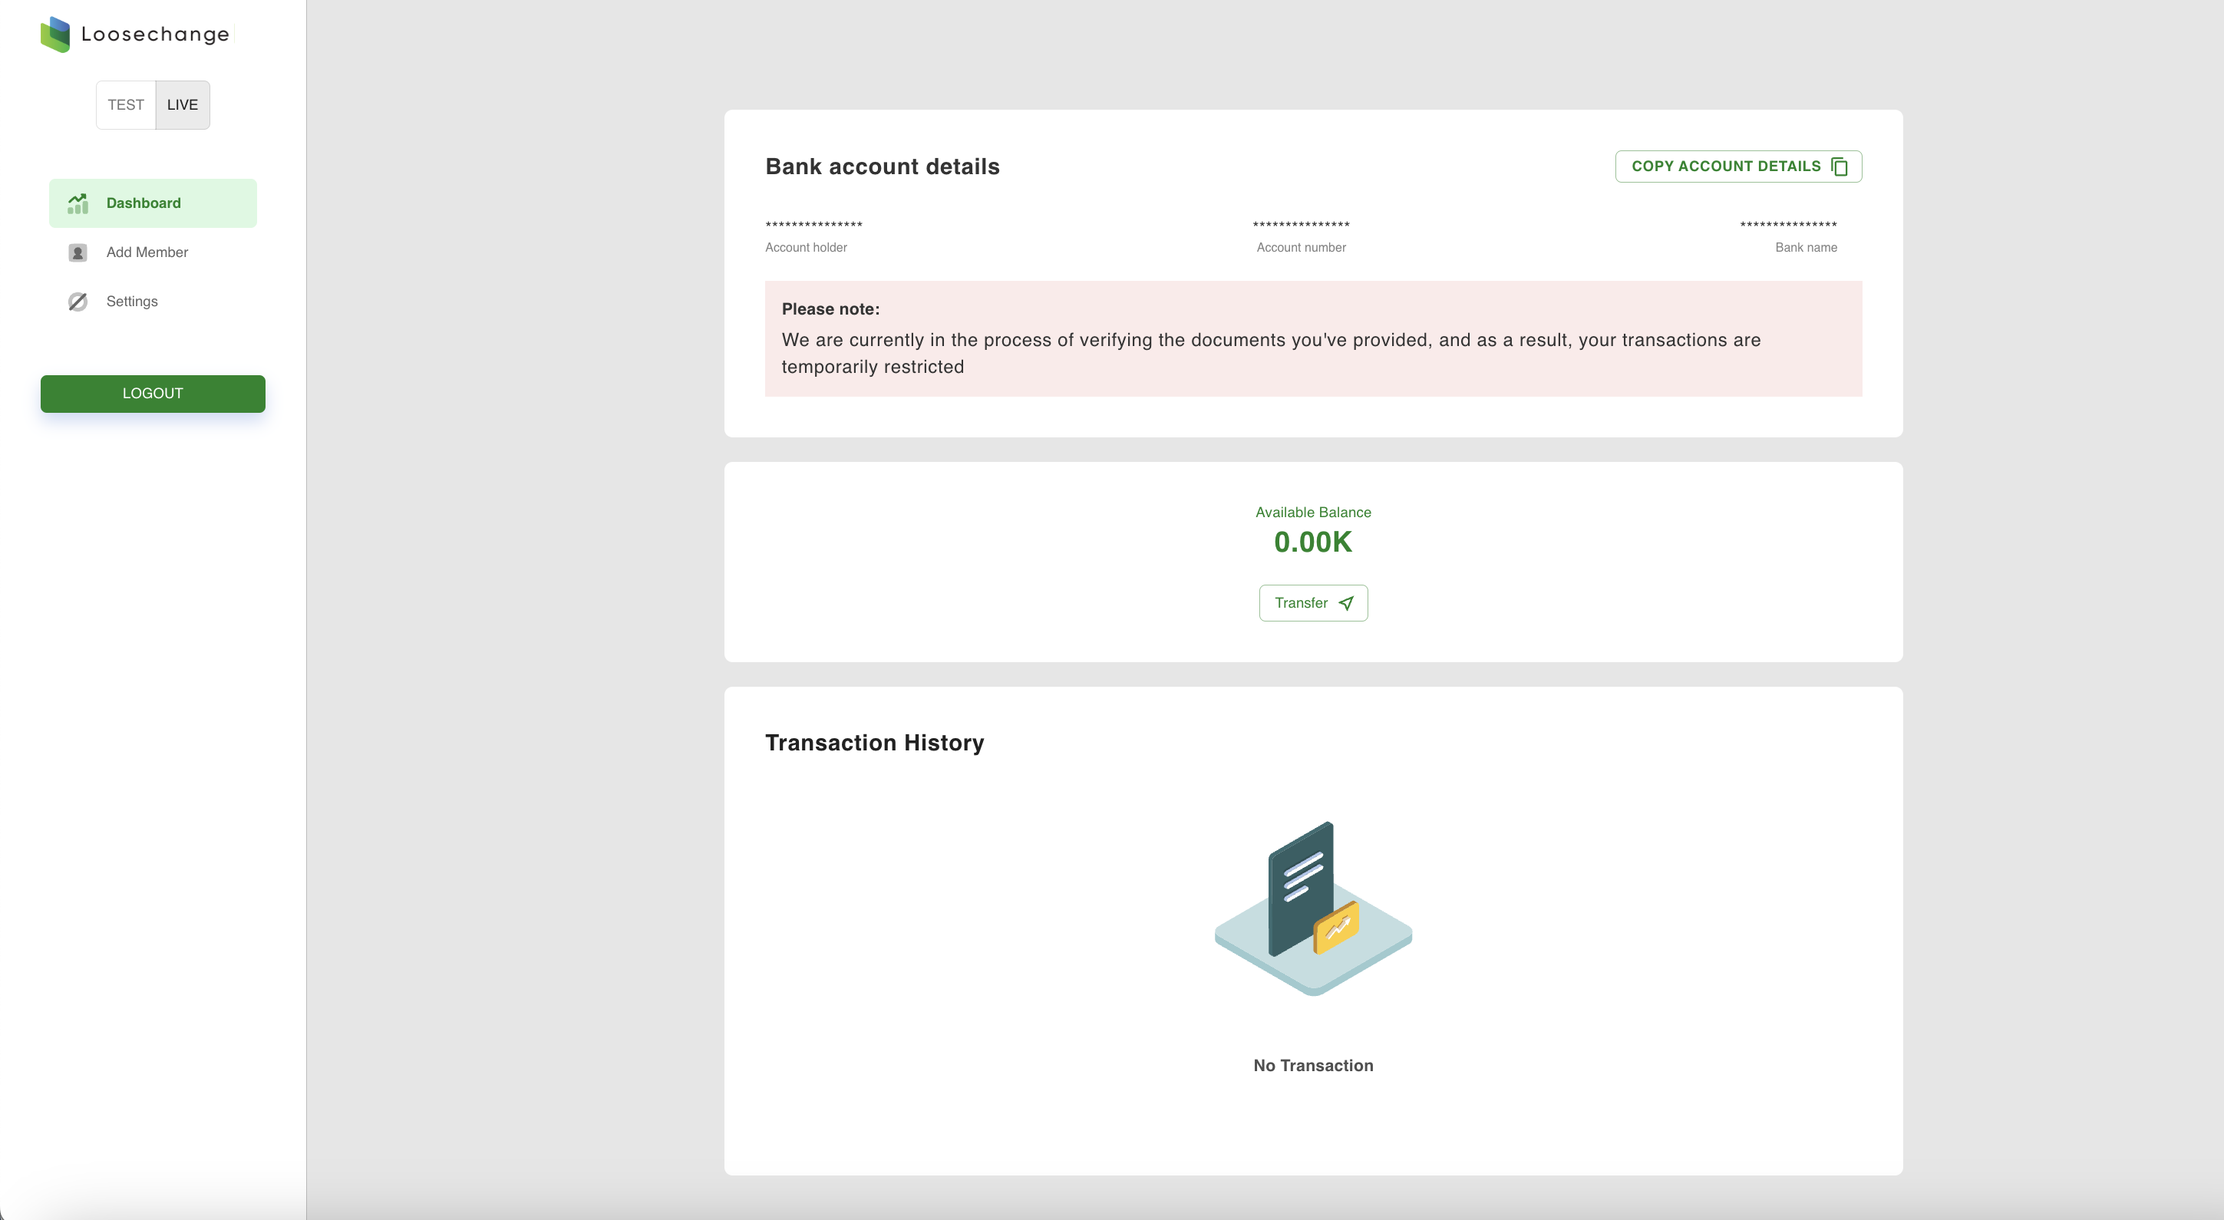The height and width of the screenshot is (1220, 2224).
Task: Switch to LIVE mode
Action: click(182, 104)
